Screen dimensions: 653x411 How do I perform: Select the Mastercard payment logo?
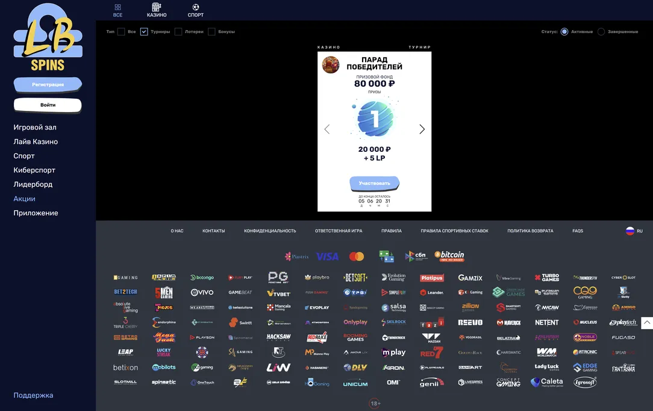click(357, 257)
